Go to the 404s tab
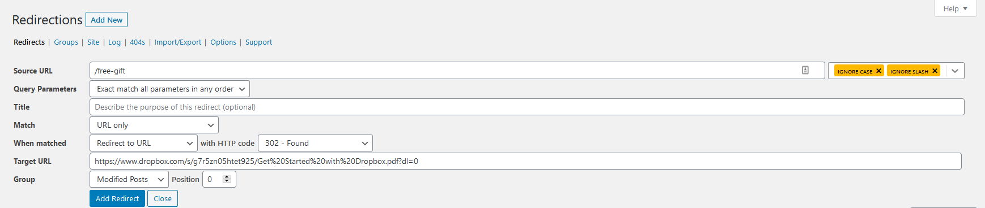Viewport: 985px width, 208px height. [x=137, y=42]
